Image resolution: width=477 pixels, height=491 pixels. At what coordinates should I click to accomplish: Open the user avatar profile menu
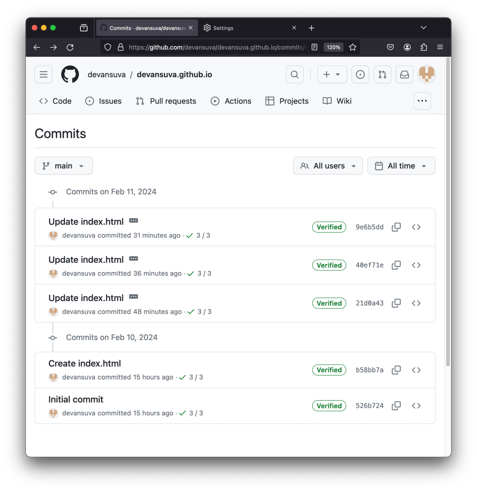pyautogui.click(x=426, y=74)
